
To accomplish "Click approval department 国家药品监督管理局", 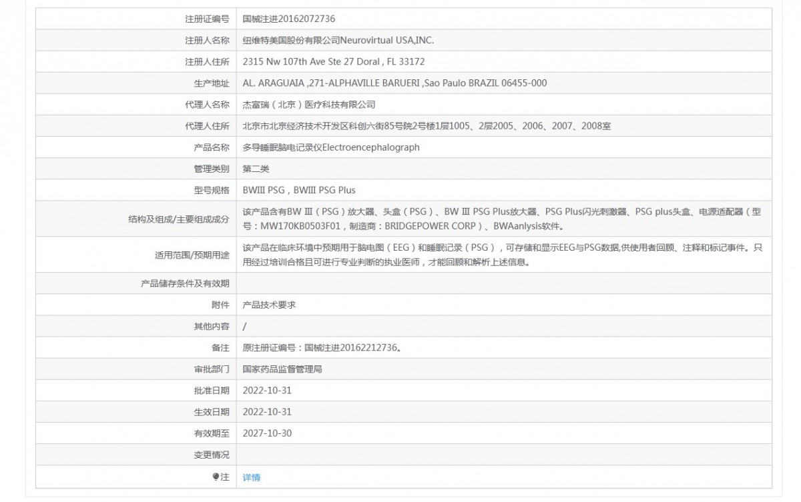I will tap(282, 369).
